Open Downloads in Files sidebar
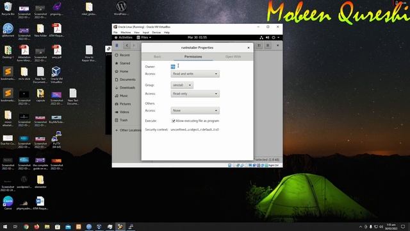410x231 pixels. pos(127,87)
